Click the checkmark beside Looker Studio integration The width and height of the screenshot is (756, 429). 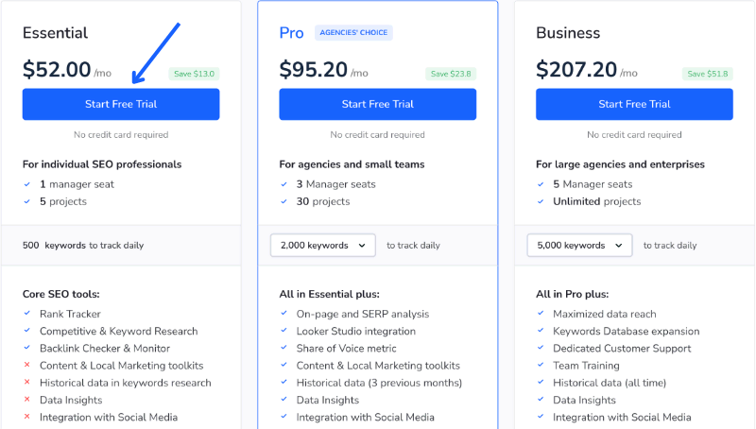283,332
